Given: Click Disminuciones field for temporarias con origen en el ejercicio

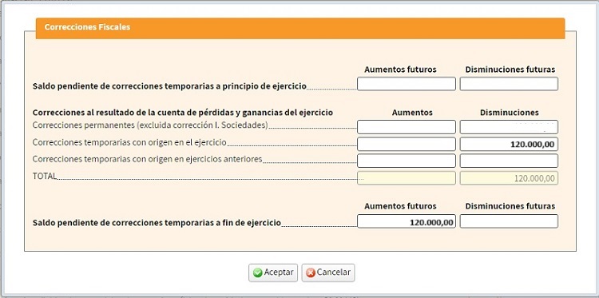Looking at the screenshot, I should pyautogui.click(x=509, y=144).
